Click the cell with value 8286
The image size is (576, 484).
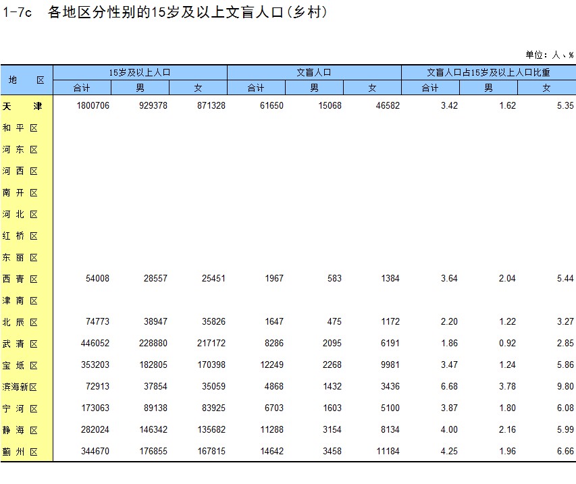tap(274, 344)
